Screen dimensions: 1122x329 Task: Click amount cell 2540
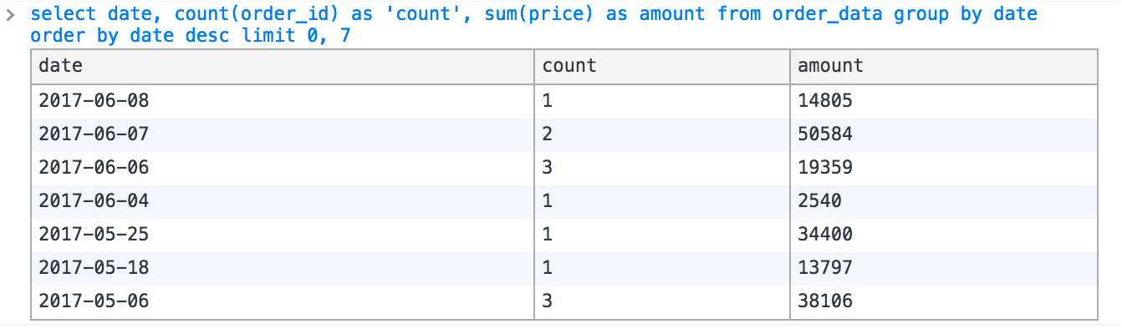943,201
